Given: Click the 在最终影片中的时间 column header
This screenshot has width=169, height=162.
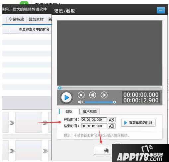Looking at the screenshot, I should (34, 30).
